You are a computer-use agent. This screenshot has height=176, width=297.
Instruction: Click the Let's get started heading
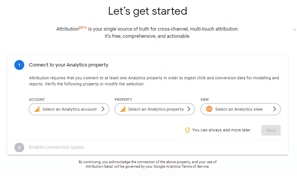tap(148, 11)
